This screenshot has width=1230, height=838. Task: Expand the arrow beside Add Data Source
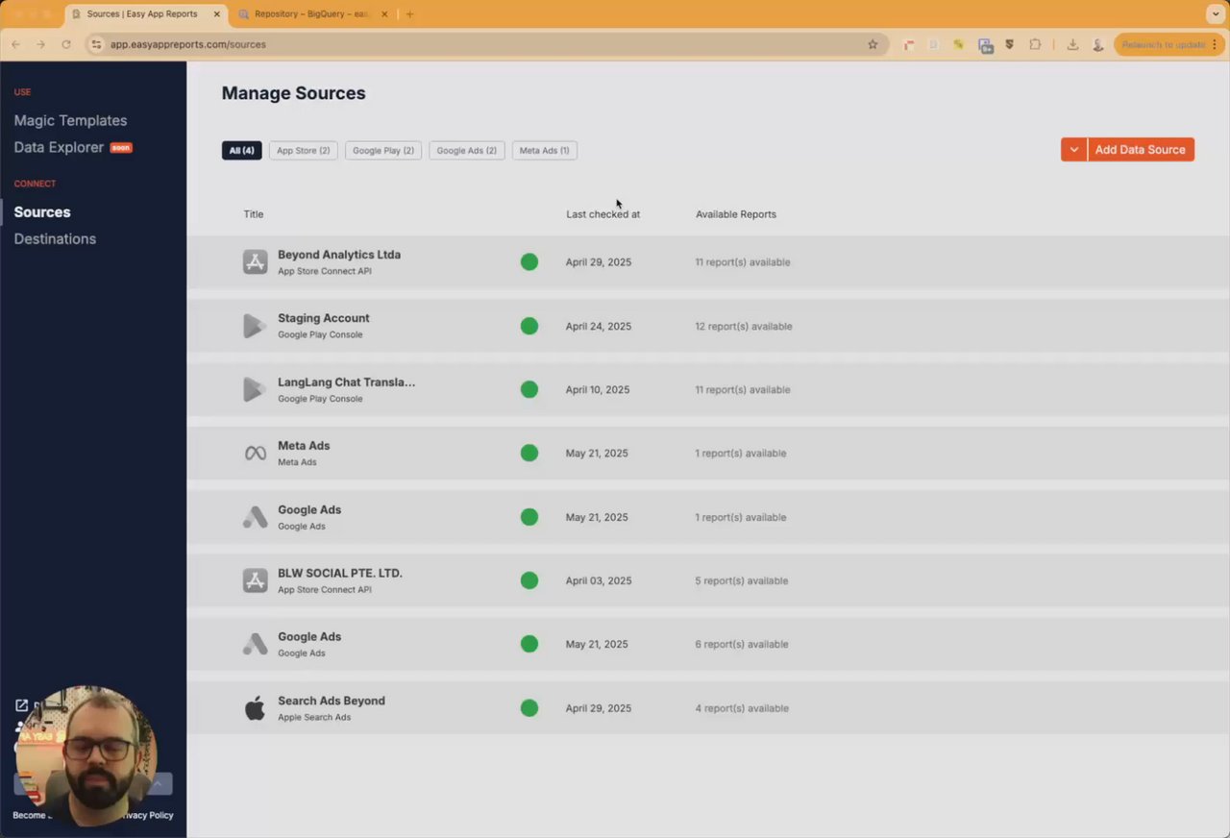[1073, 150]
